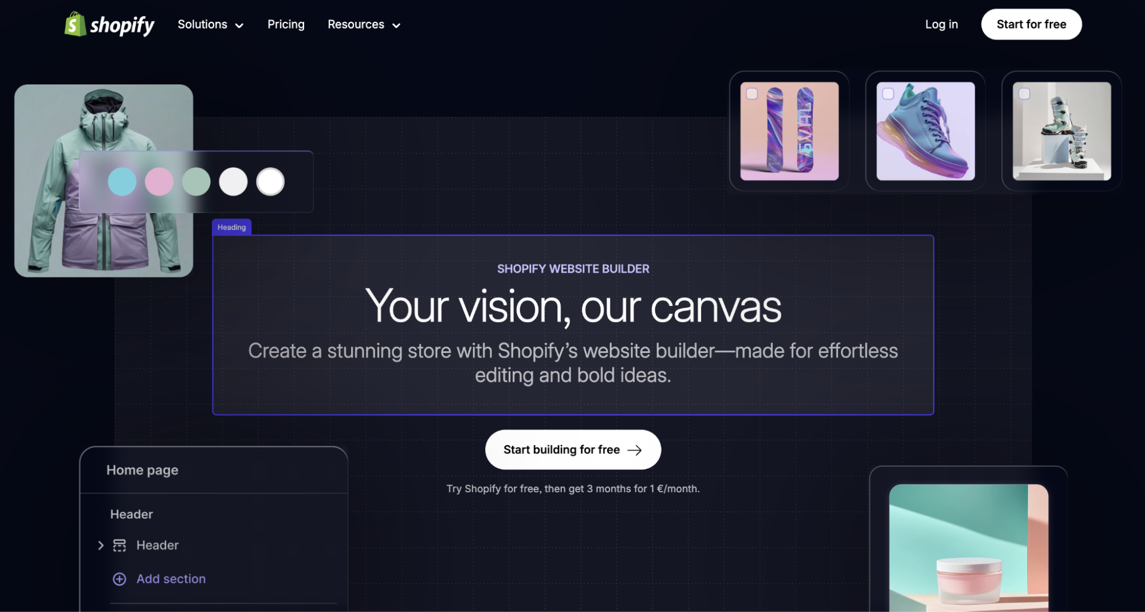Expand the Header row chevron in Home page panel
1145x612 pixels.
tap(101, 546)
